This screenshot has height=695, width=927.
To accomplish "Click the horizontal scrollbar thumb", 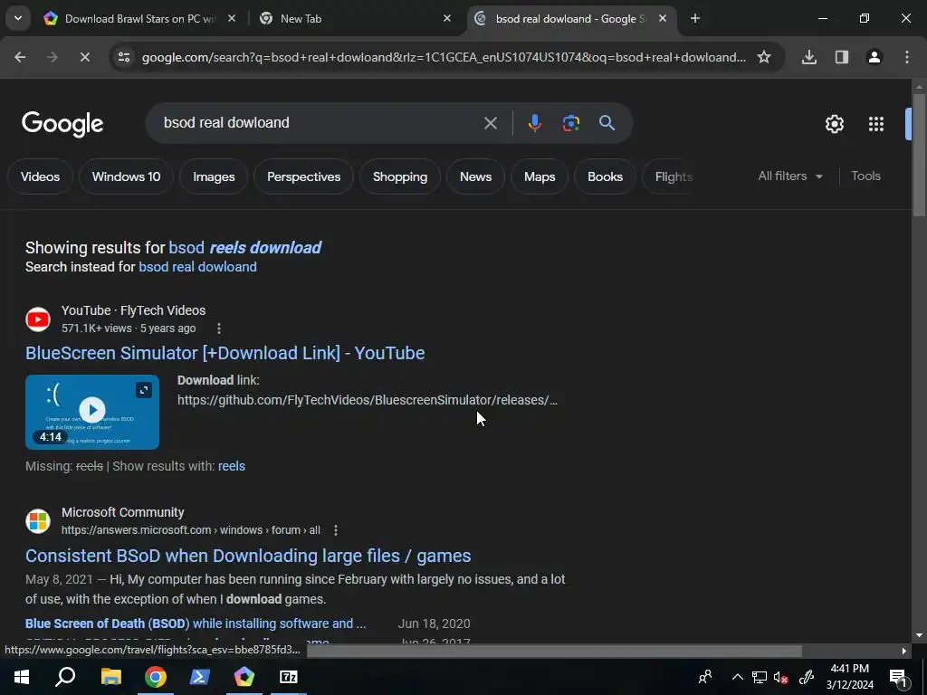I will click(x=554, y=652).
